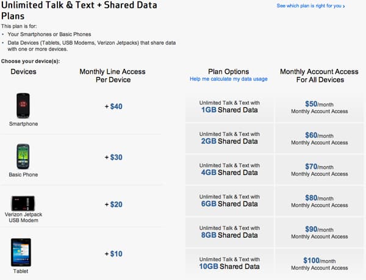The height and width of the screenshot is (280, 366).
Task: Click the arrow beside 'See which plan' link
Action: tap(344, 6)
